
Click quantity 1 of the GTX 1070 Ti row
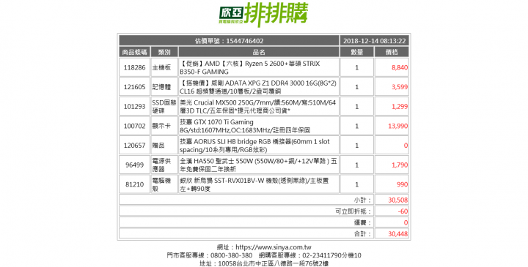(357, 126)
